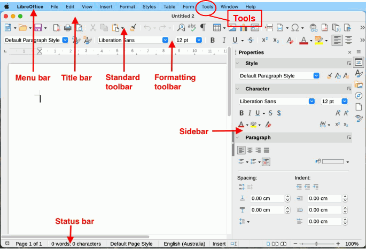
Task: Open the Styles menu
Action: coord(149,7)
